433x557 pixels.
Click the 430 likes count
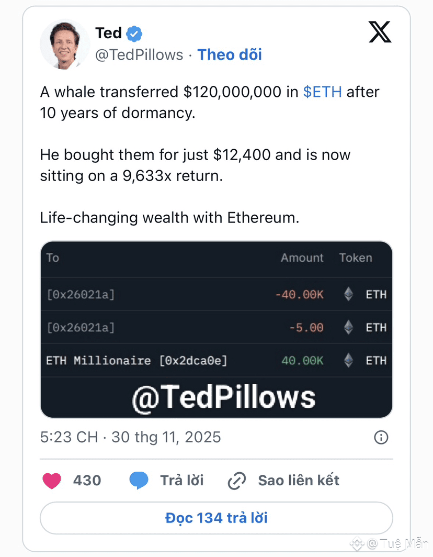pyautogui.click(x=87, y=481)
